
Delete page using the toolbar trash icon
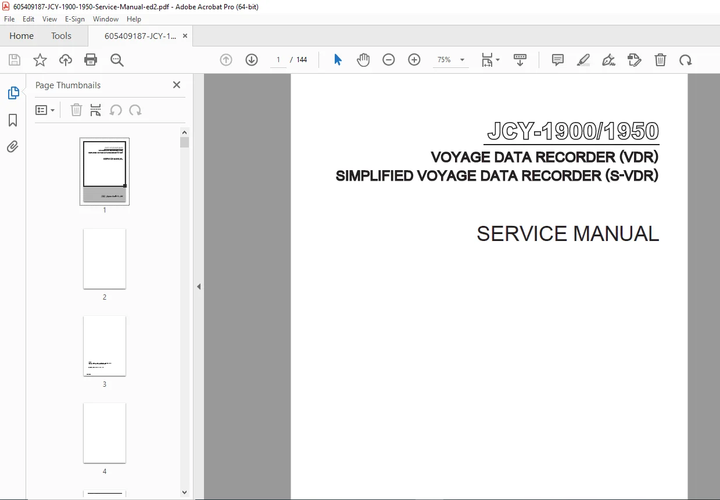[660, 60]
